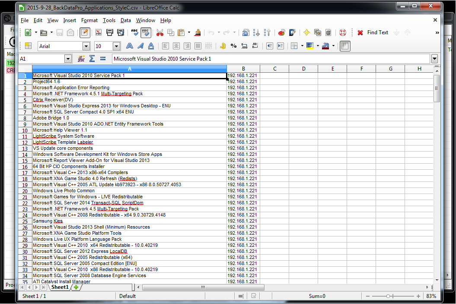Open the Edit menu
Screen dimensions: 456x304
click(x=38, y=20)
